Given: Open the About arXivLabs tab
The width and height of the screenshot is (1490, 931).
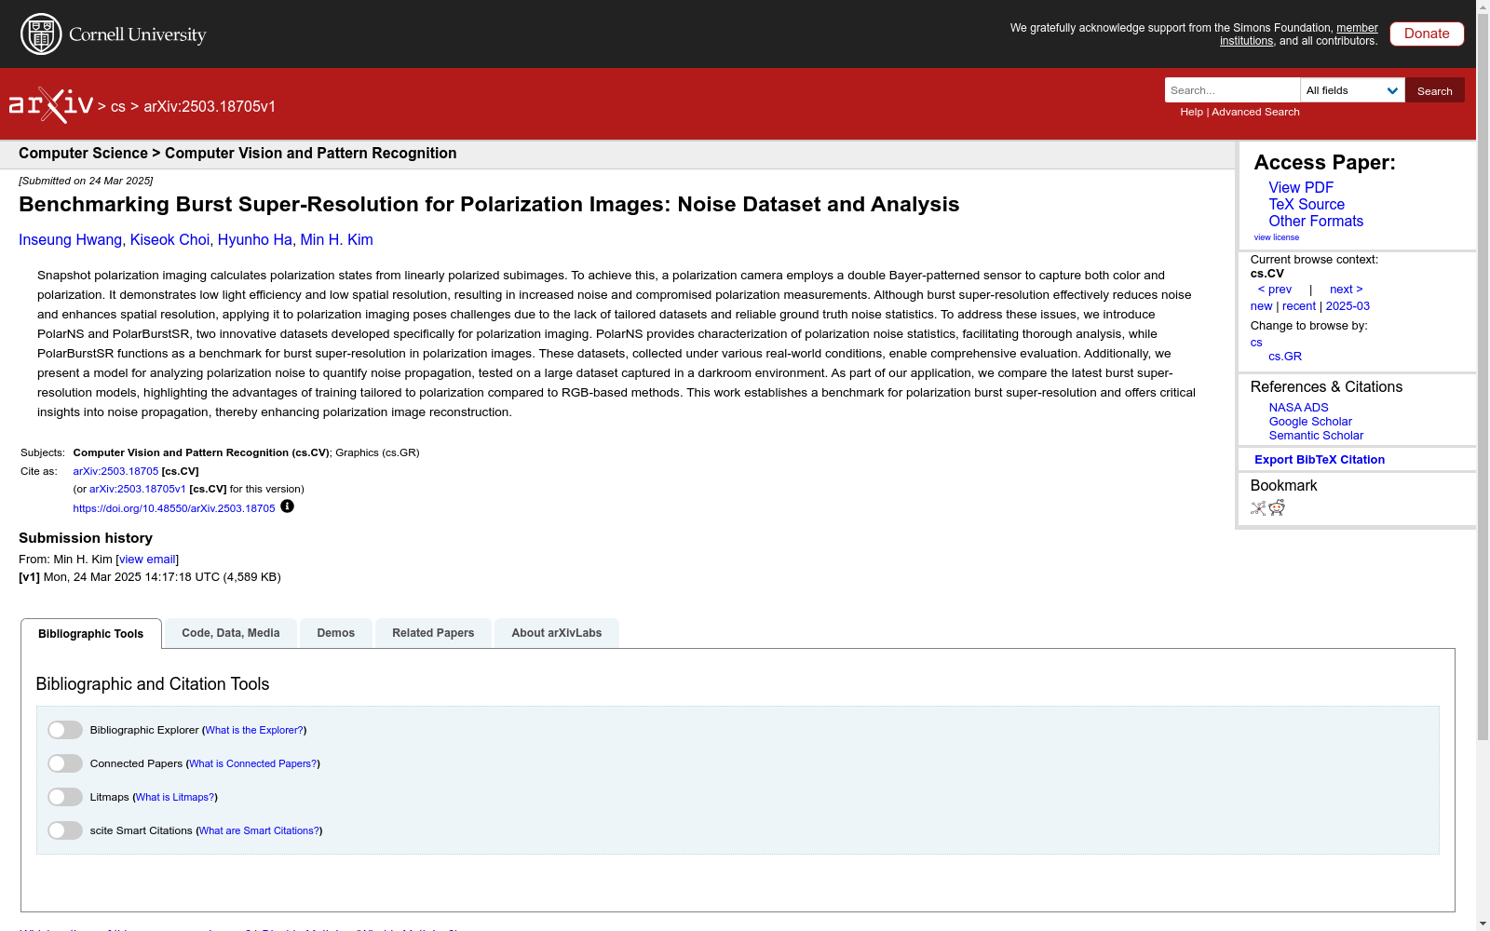Looking at the screenshot, I should tap(557, 633).
